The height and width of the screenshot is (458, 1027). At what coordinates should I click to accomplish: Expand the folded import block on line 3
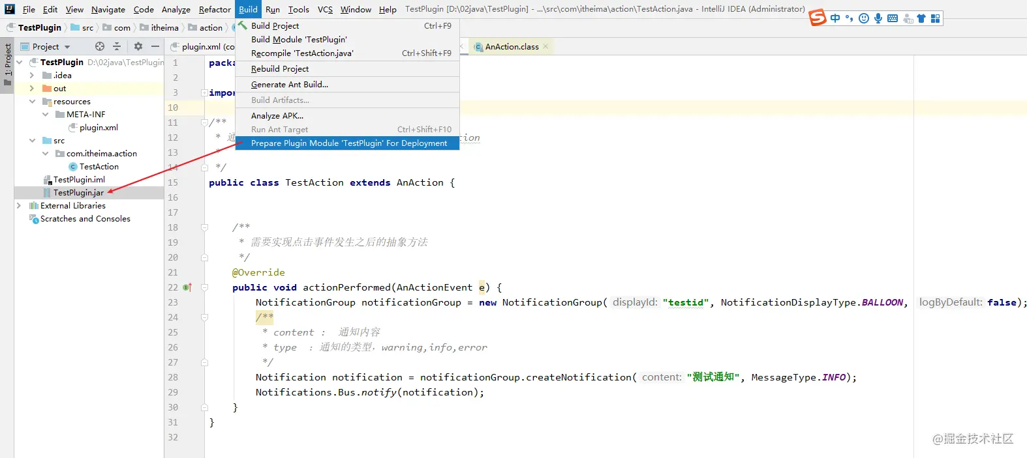204,93
